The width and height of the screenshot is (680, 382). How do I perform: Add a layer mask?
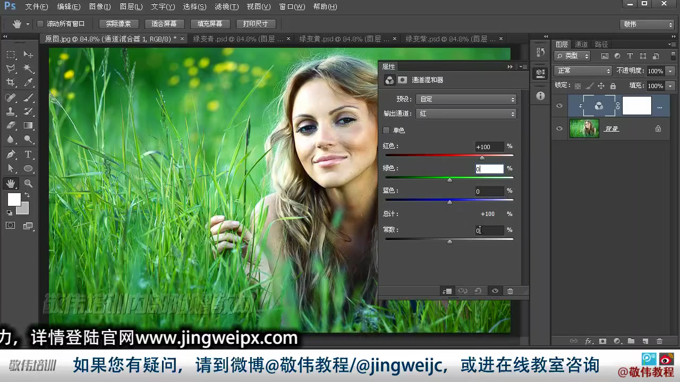click(x=602, y=341)
